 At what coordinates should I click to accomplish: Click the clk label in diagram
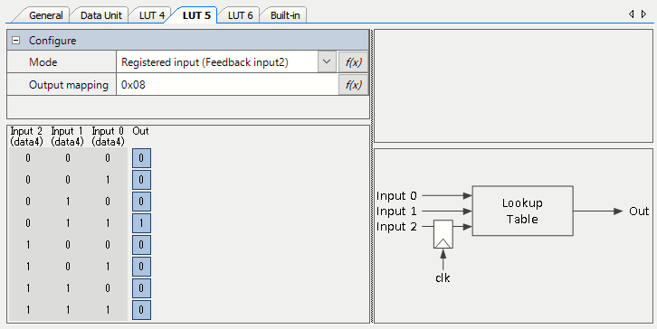(443, 278)
